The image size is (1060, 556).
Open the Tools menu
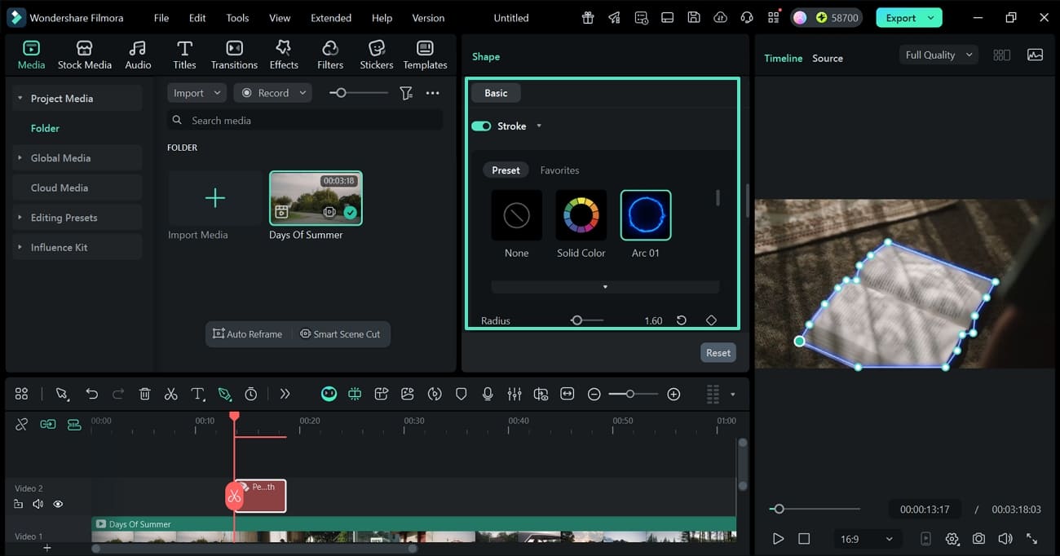point(236,17)
